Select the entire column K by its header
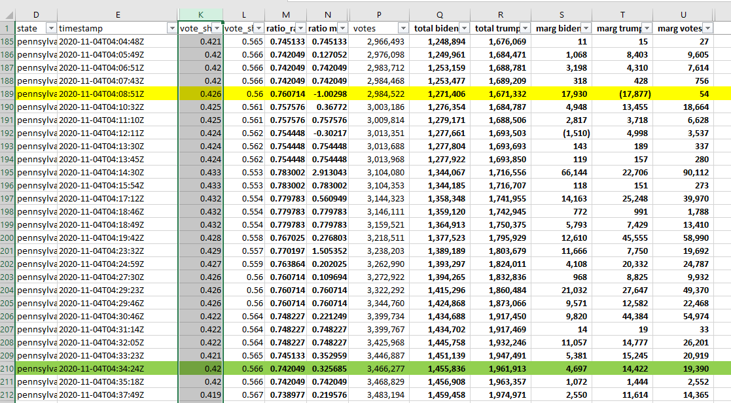 [200, 14]
